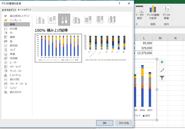Screen dimensions: 185x129
Task: Select 縦棒 chart category
Action: point(17,24)
